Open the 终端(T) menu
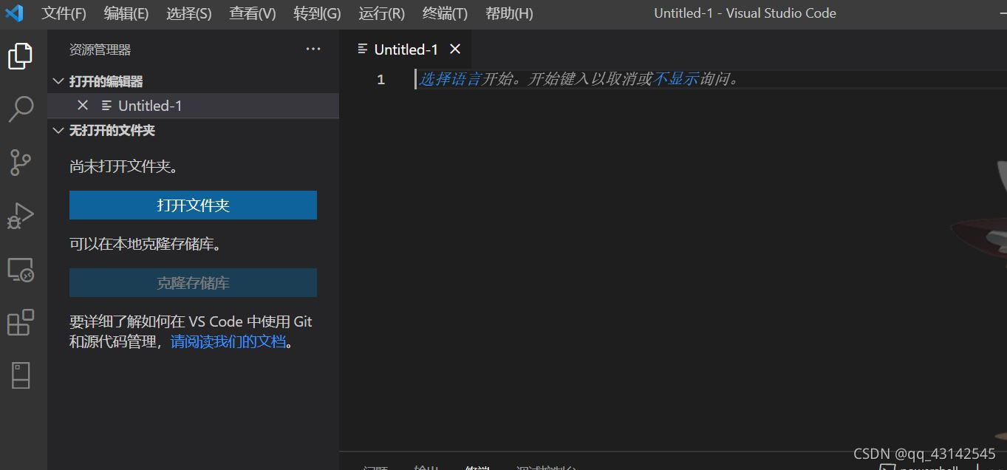The height and width of the screenshot is (470, 1007). [x=444, y=13]
